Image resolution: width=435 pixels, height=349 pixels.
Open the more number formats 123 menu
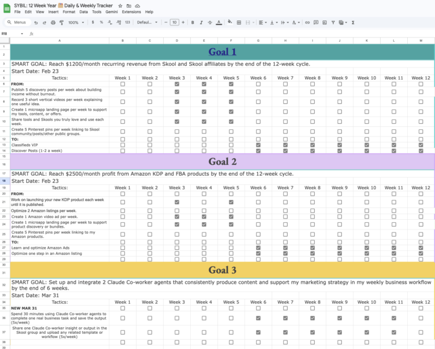tap(127, 22)
